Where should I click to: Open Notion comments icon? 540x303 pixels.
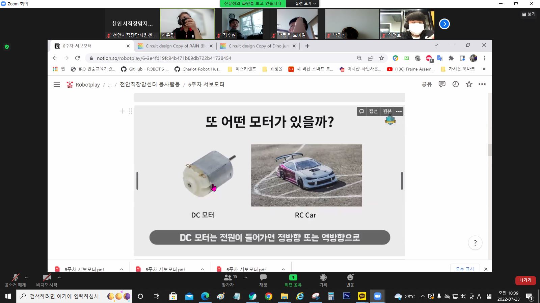tap(442, 84)
